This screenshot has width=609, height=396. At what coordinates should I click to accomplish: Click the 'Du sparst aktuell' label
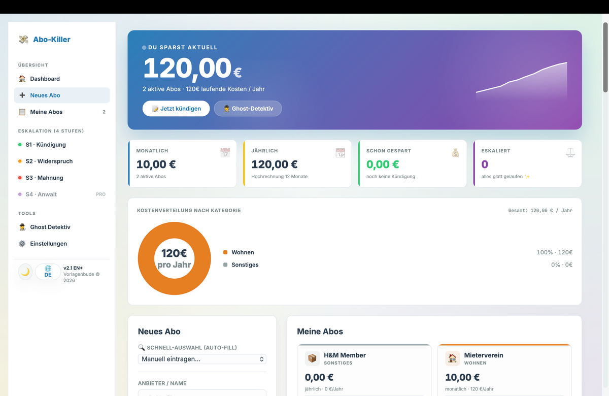click(x=183, y=47)
